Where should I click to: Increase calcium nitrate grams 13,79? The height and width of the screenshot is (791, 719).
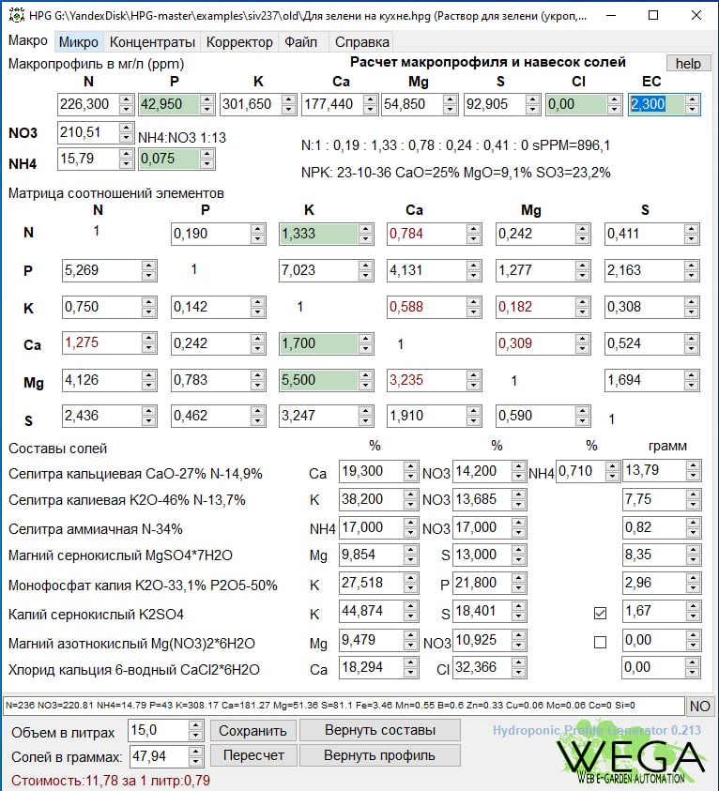point(694,465)
